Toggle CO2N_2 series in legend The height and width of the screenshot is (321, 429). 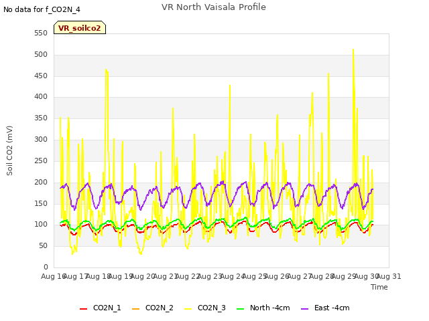coord(152,308)
